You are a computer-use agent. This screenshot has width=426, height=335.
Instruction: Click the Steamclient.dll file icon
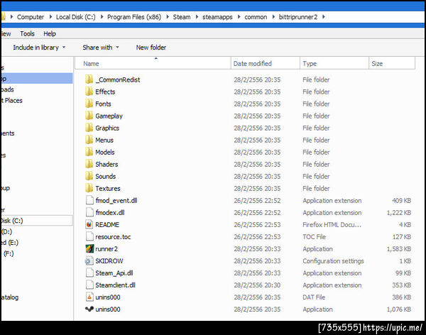tap(89, 285)
